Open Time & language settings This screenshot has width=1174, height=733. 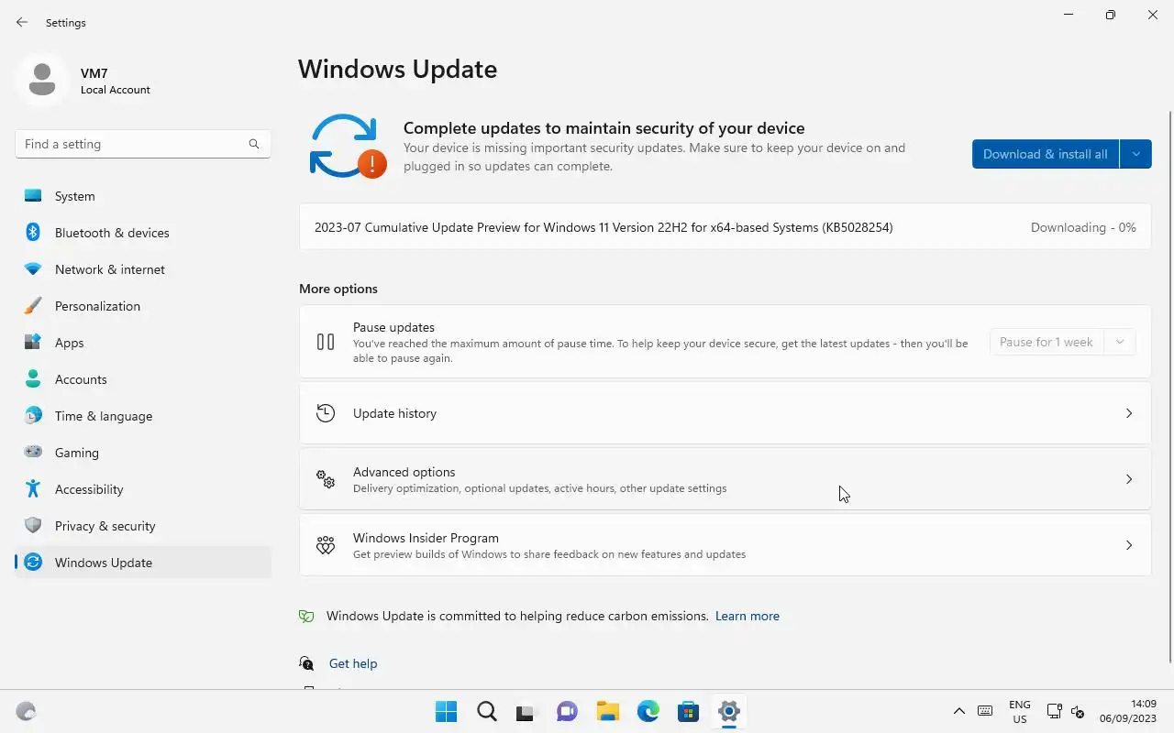click(143, 416)
